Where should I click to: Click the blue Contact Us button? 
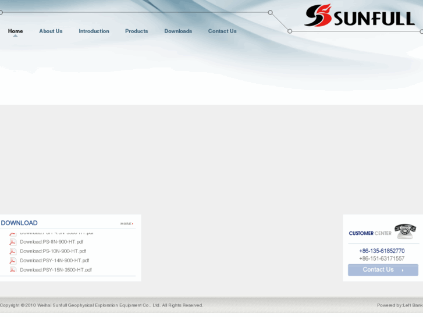pos(383,270)
